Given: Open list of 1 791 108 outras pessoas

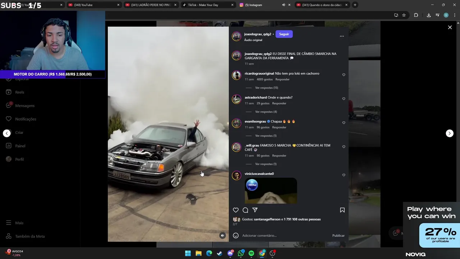Looking at the screenshot, I should (x=302, y=219).
